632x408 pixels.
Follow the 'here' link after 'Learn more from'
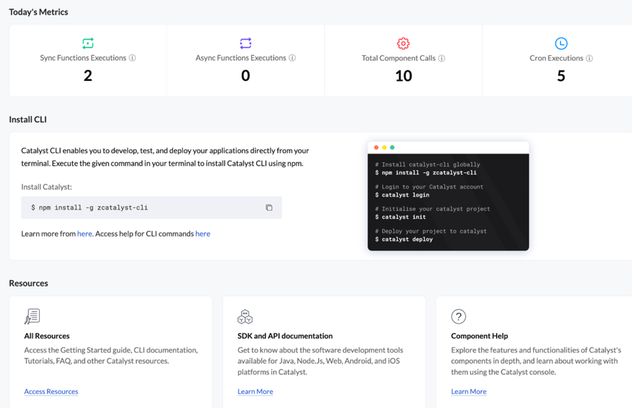(84, 234)
